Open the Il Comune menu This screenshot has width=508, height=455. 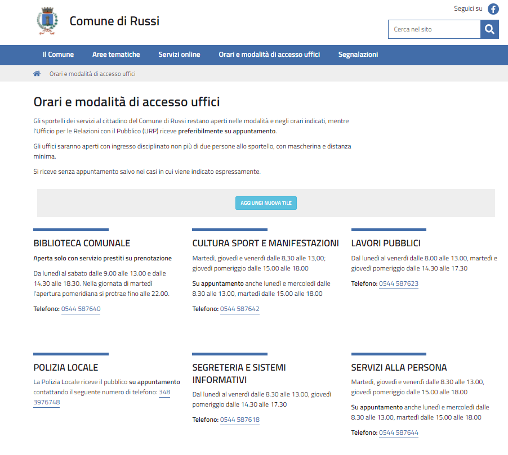(58, 55)
